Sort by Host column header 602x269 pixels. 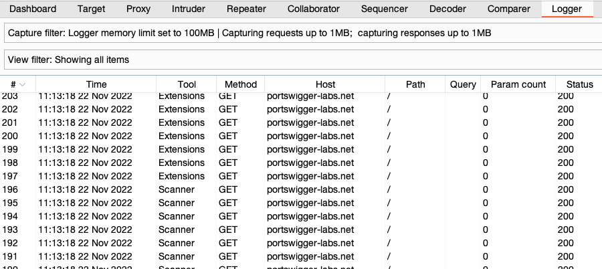(x=325, y=84)
